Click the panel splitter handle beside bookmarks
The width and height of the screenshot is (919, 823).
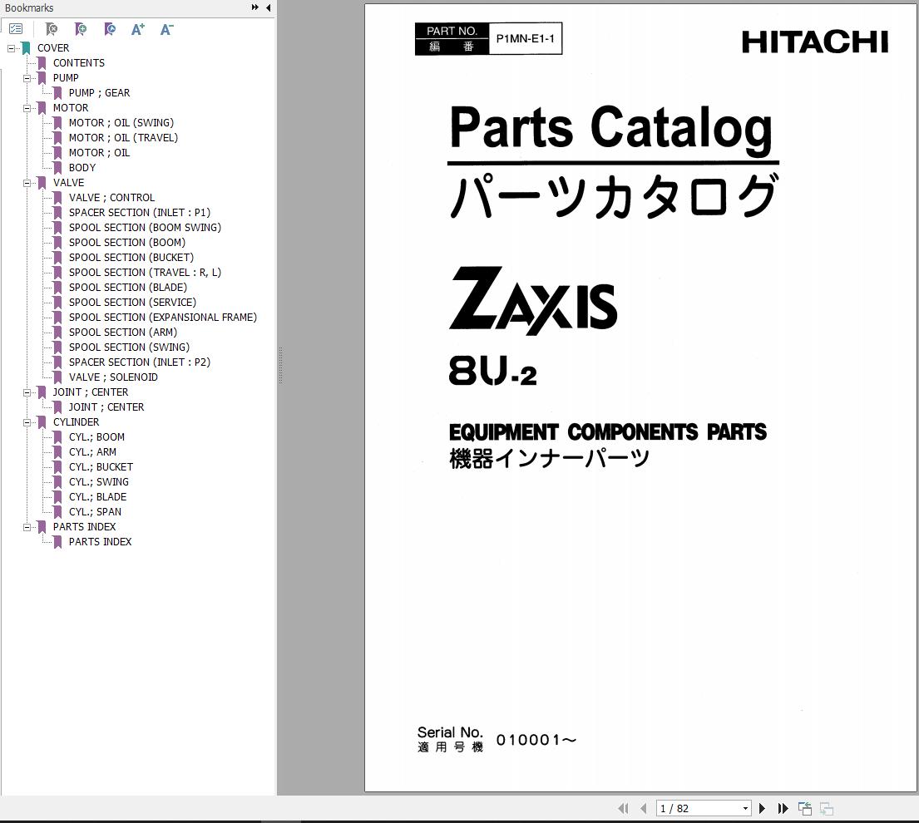[x=281, y=366]
